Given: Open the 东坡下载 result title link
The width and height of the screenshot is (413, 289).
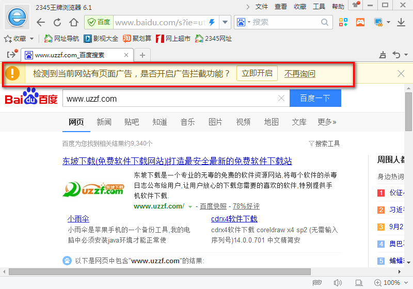Looking at the screenshot, I should pyautogui.click(x=177, y=161).
